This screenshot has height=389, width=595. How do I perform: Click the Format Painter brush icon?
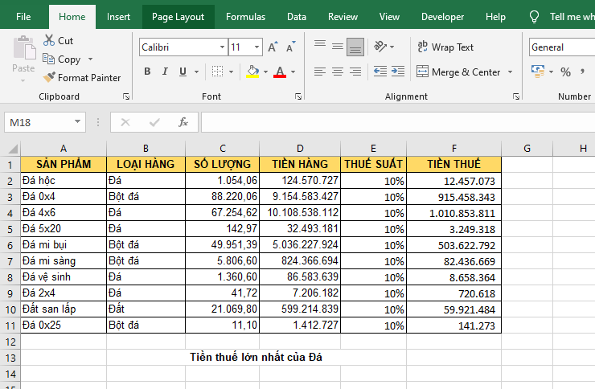49,78
